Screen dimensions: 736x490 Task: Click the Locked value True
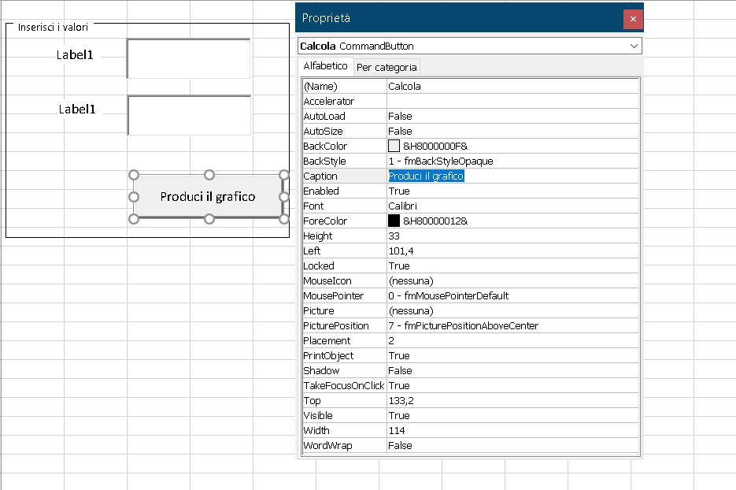click(512, 266)
